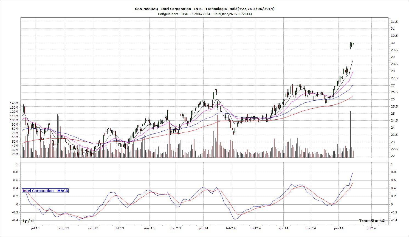This screenshot has height=237, width=409.
Task: Click the jun'14 date axis label
Action: 338,228
